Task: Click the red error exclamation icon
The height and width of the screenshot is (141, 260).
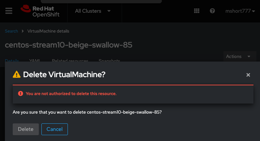Action: tap(21, 94)
